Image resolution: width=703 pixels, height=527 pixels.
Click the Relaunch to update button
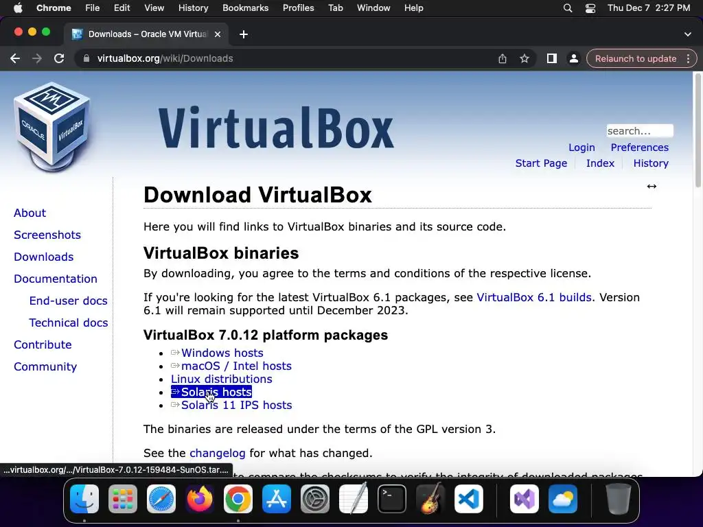[635, 59]
